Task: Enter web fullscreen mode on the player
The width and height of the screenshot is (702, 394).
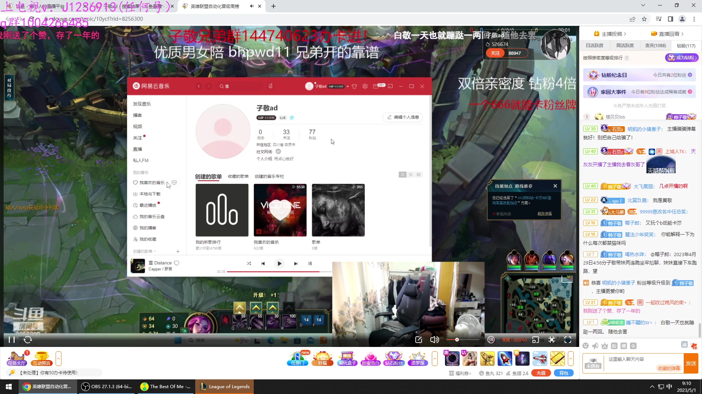Action: coord(552,340)
